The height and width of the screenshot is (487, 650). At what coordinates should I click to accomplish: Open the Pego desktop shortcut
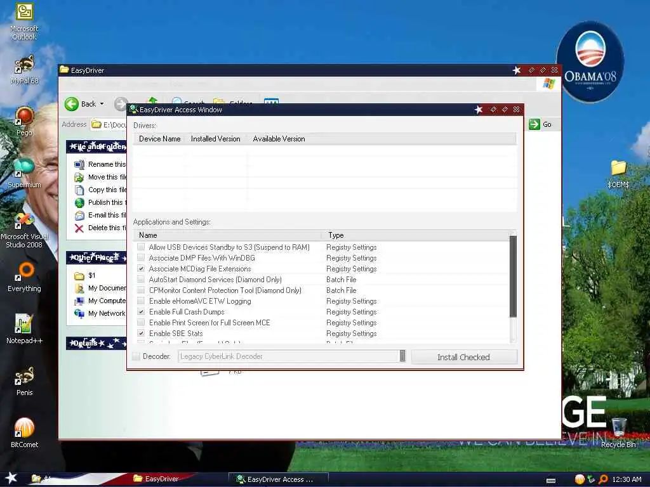(24, 121)
